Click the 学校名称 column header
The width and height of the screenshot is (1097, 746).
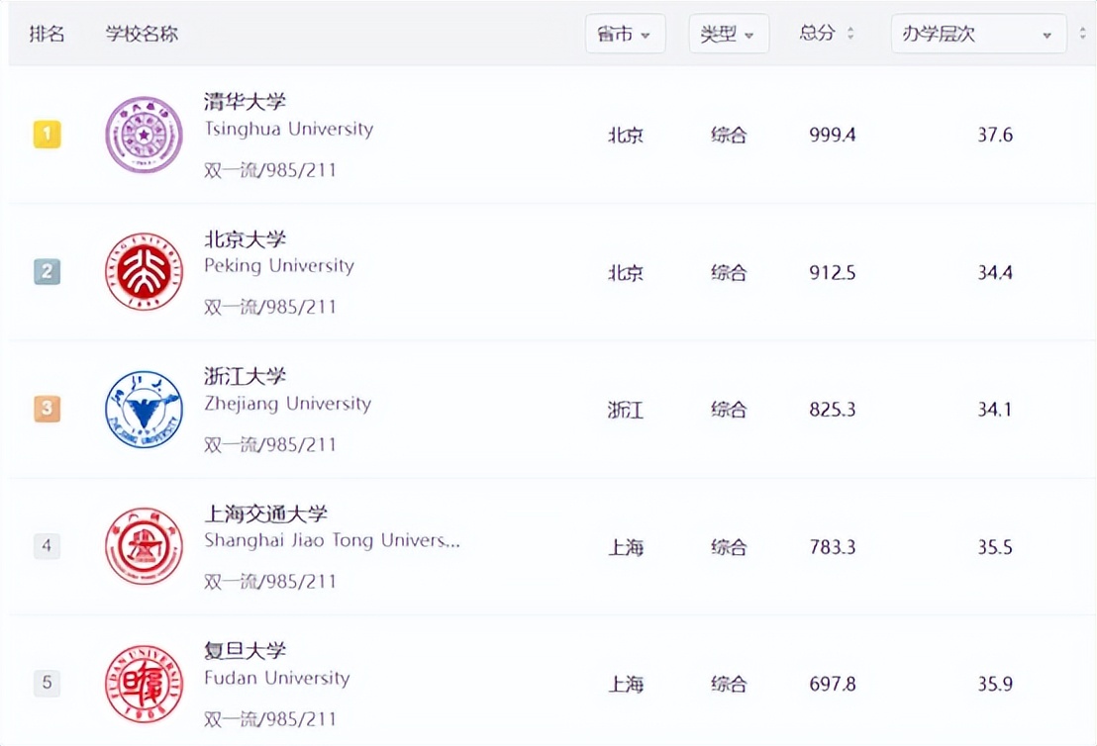140,33
